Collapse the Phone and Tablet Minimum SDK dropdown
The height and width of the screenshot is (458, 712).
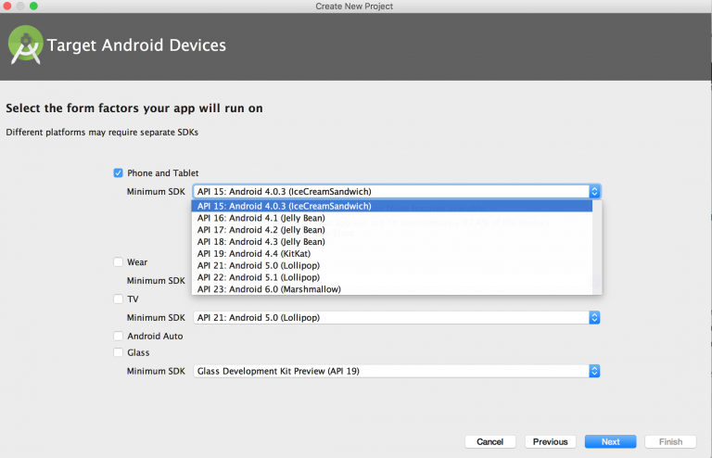(x=594, y=191)
